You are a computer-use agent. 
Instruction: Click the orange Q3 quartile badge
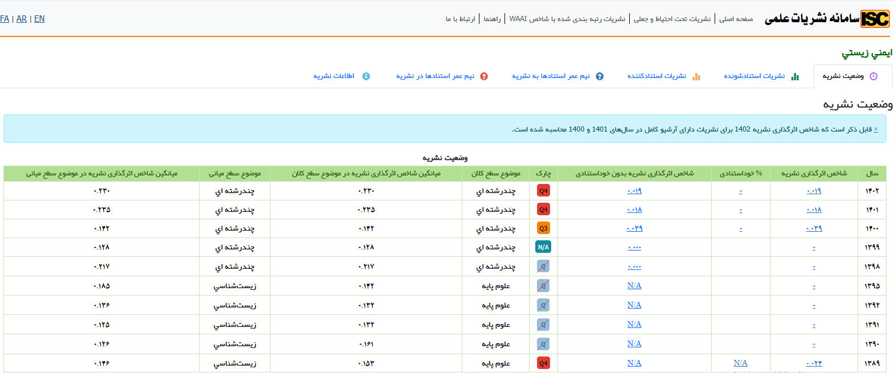tap(543, 228)
